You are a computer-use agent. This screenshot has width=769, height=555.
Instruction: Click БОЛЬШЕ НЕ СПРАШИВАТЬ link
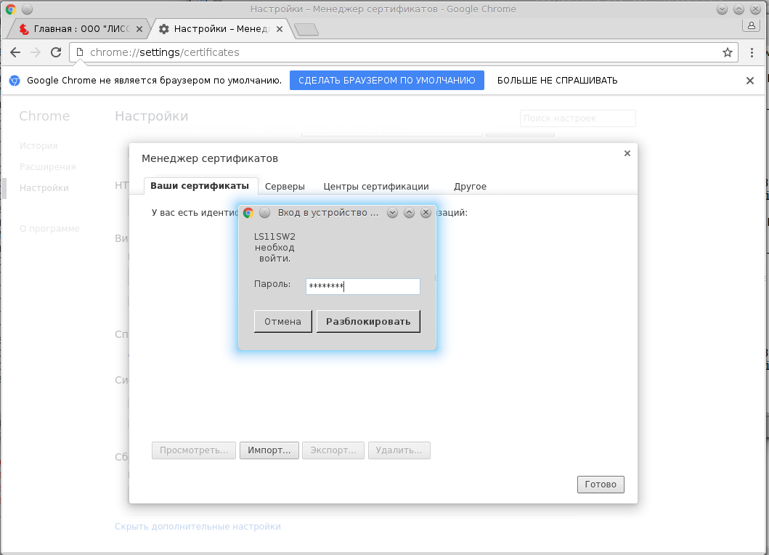coord(557,81)
